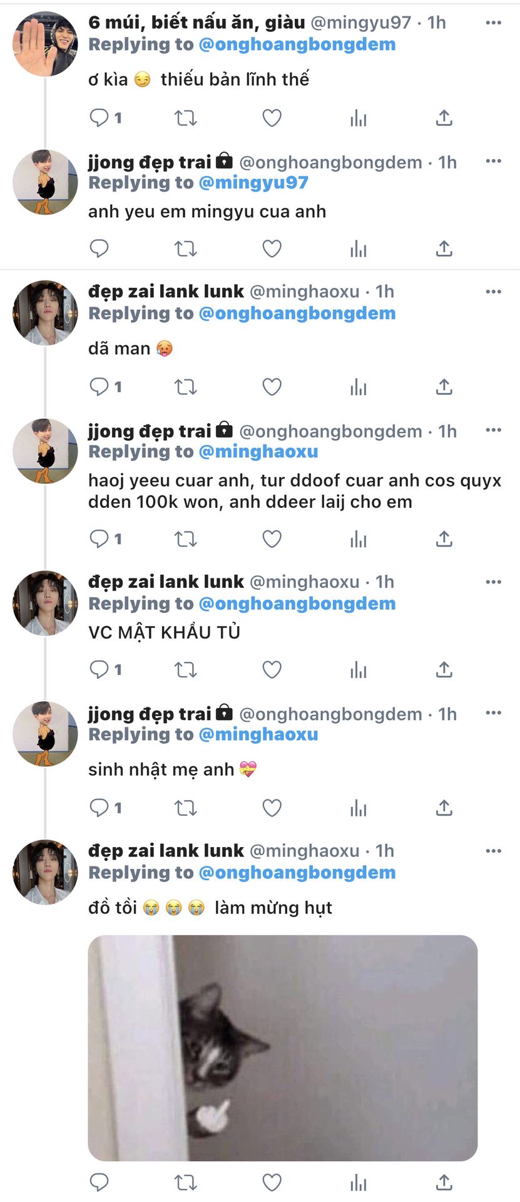View analytics for 'VC MẬT KHẨU TỦ' tweet

pyautogui.click(x=358, y=670)
